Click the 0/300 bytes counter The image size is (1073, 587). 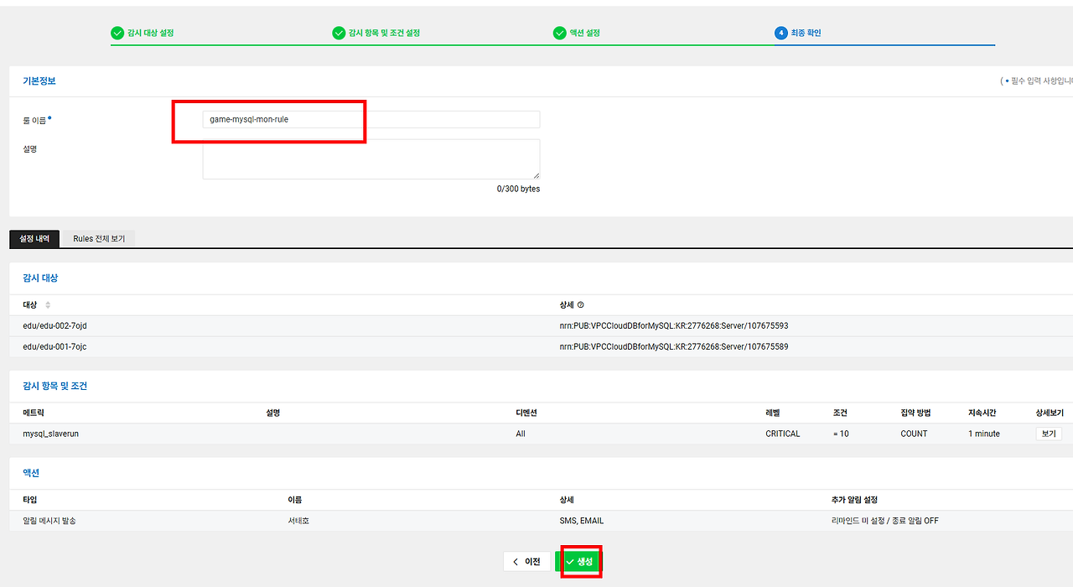pos(518,189)
